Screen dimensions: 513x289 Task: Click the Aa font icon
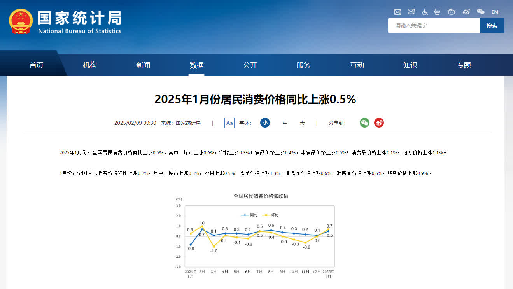click(x=229, y=123)
